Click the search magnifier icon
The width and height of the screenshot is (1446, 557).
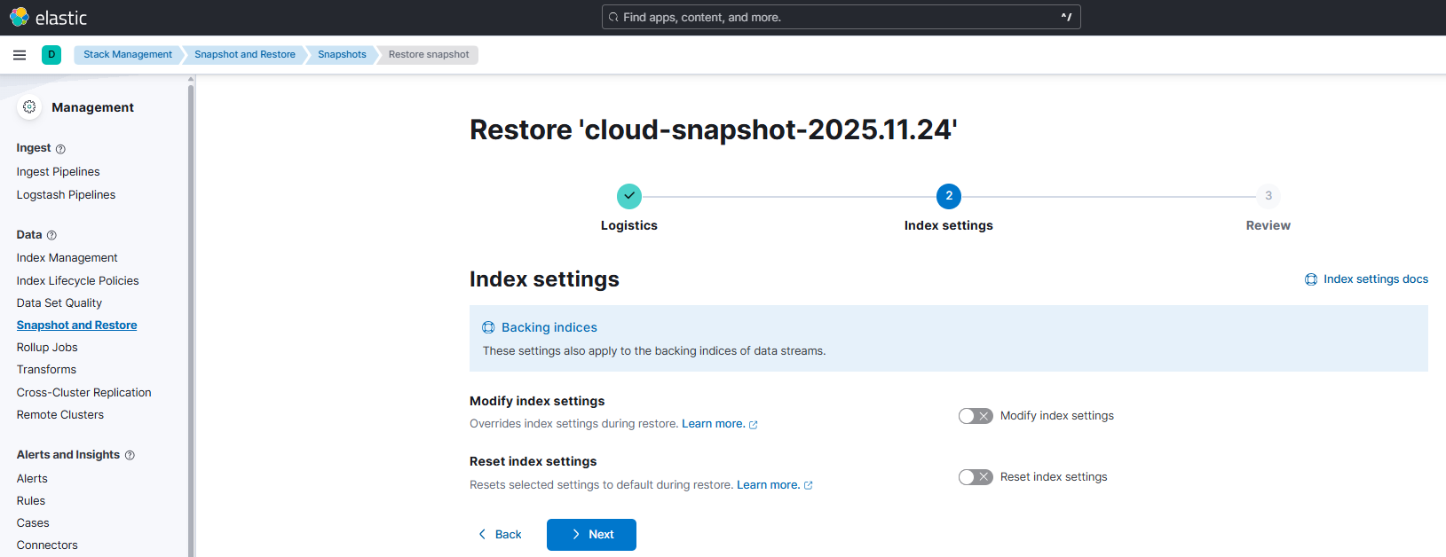click(613, 18)
